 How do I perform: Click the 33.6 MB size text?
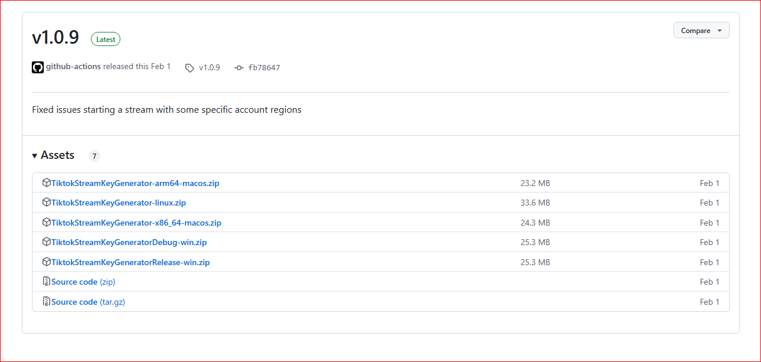[x=535, y=203]
